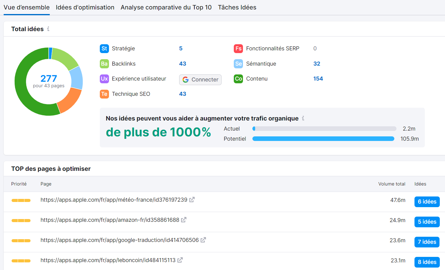Switch to Idées d'optimisation tab

(85, 7)
